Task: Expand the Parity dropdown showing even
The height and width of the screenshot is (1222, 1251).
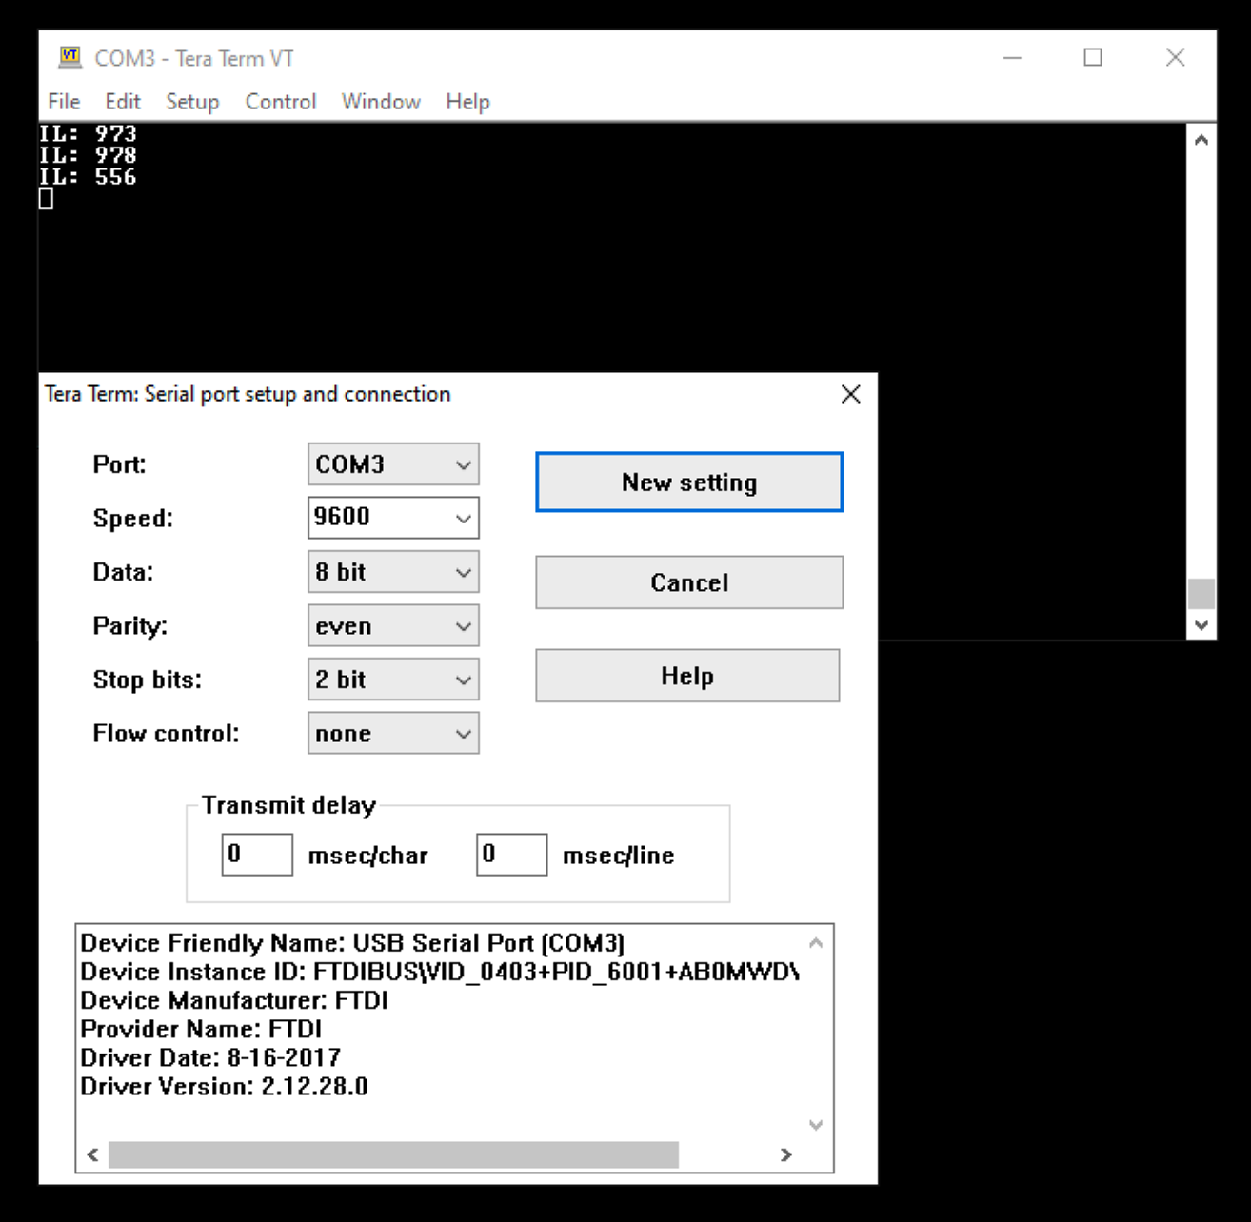Action: click(x=393, y=626)
